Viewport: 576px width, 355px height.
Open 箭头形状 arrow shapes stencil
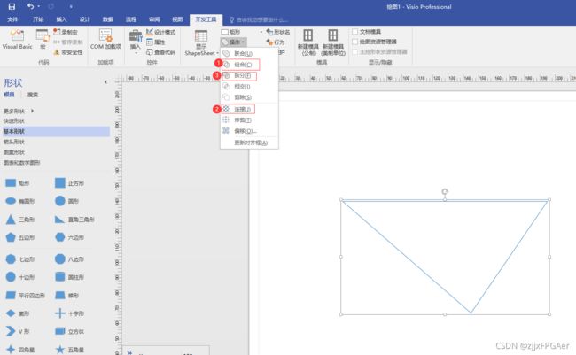(x=14, y=142)
